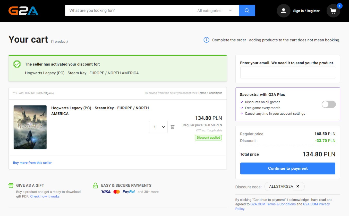
Task: Click the email address input field
Action: 288,73
